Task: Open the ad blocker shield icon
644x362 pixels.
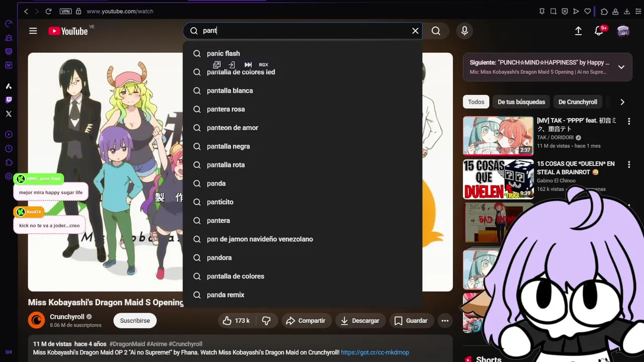Action: pyautogui.click(x=565, y=11)
